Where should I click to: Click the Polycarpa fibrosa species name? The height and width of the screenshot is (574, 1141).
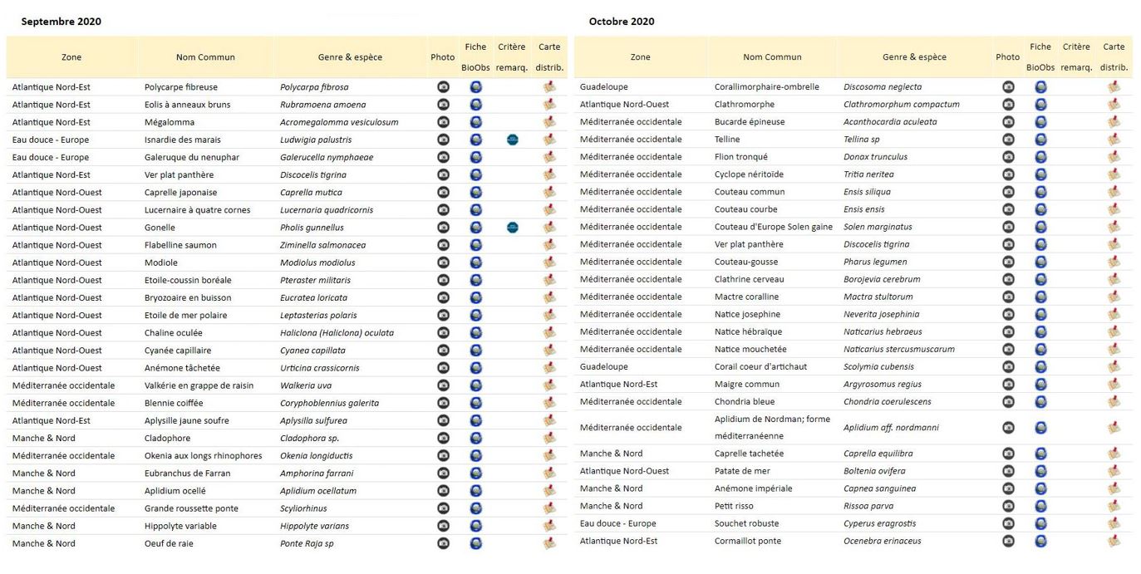pos(314,87)
